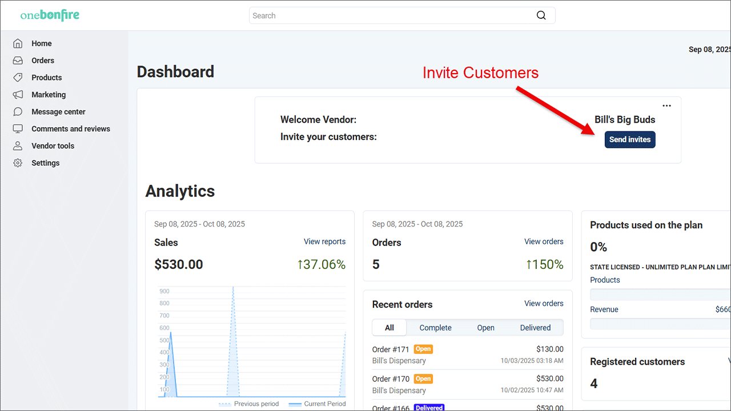Screen dimensions: 731x411
Task: Switch to Complete orders tab
Action: pyautogui.click(x=435, y=328)
